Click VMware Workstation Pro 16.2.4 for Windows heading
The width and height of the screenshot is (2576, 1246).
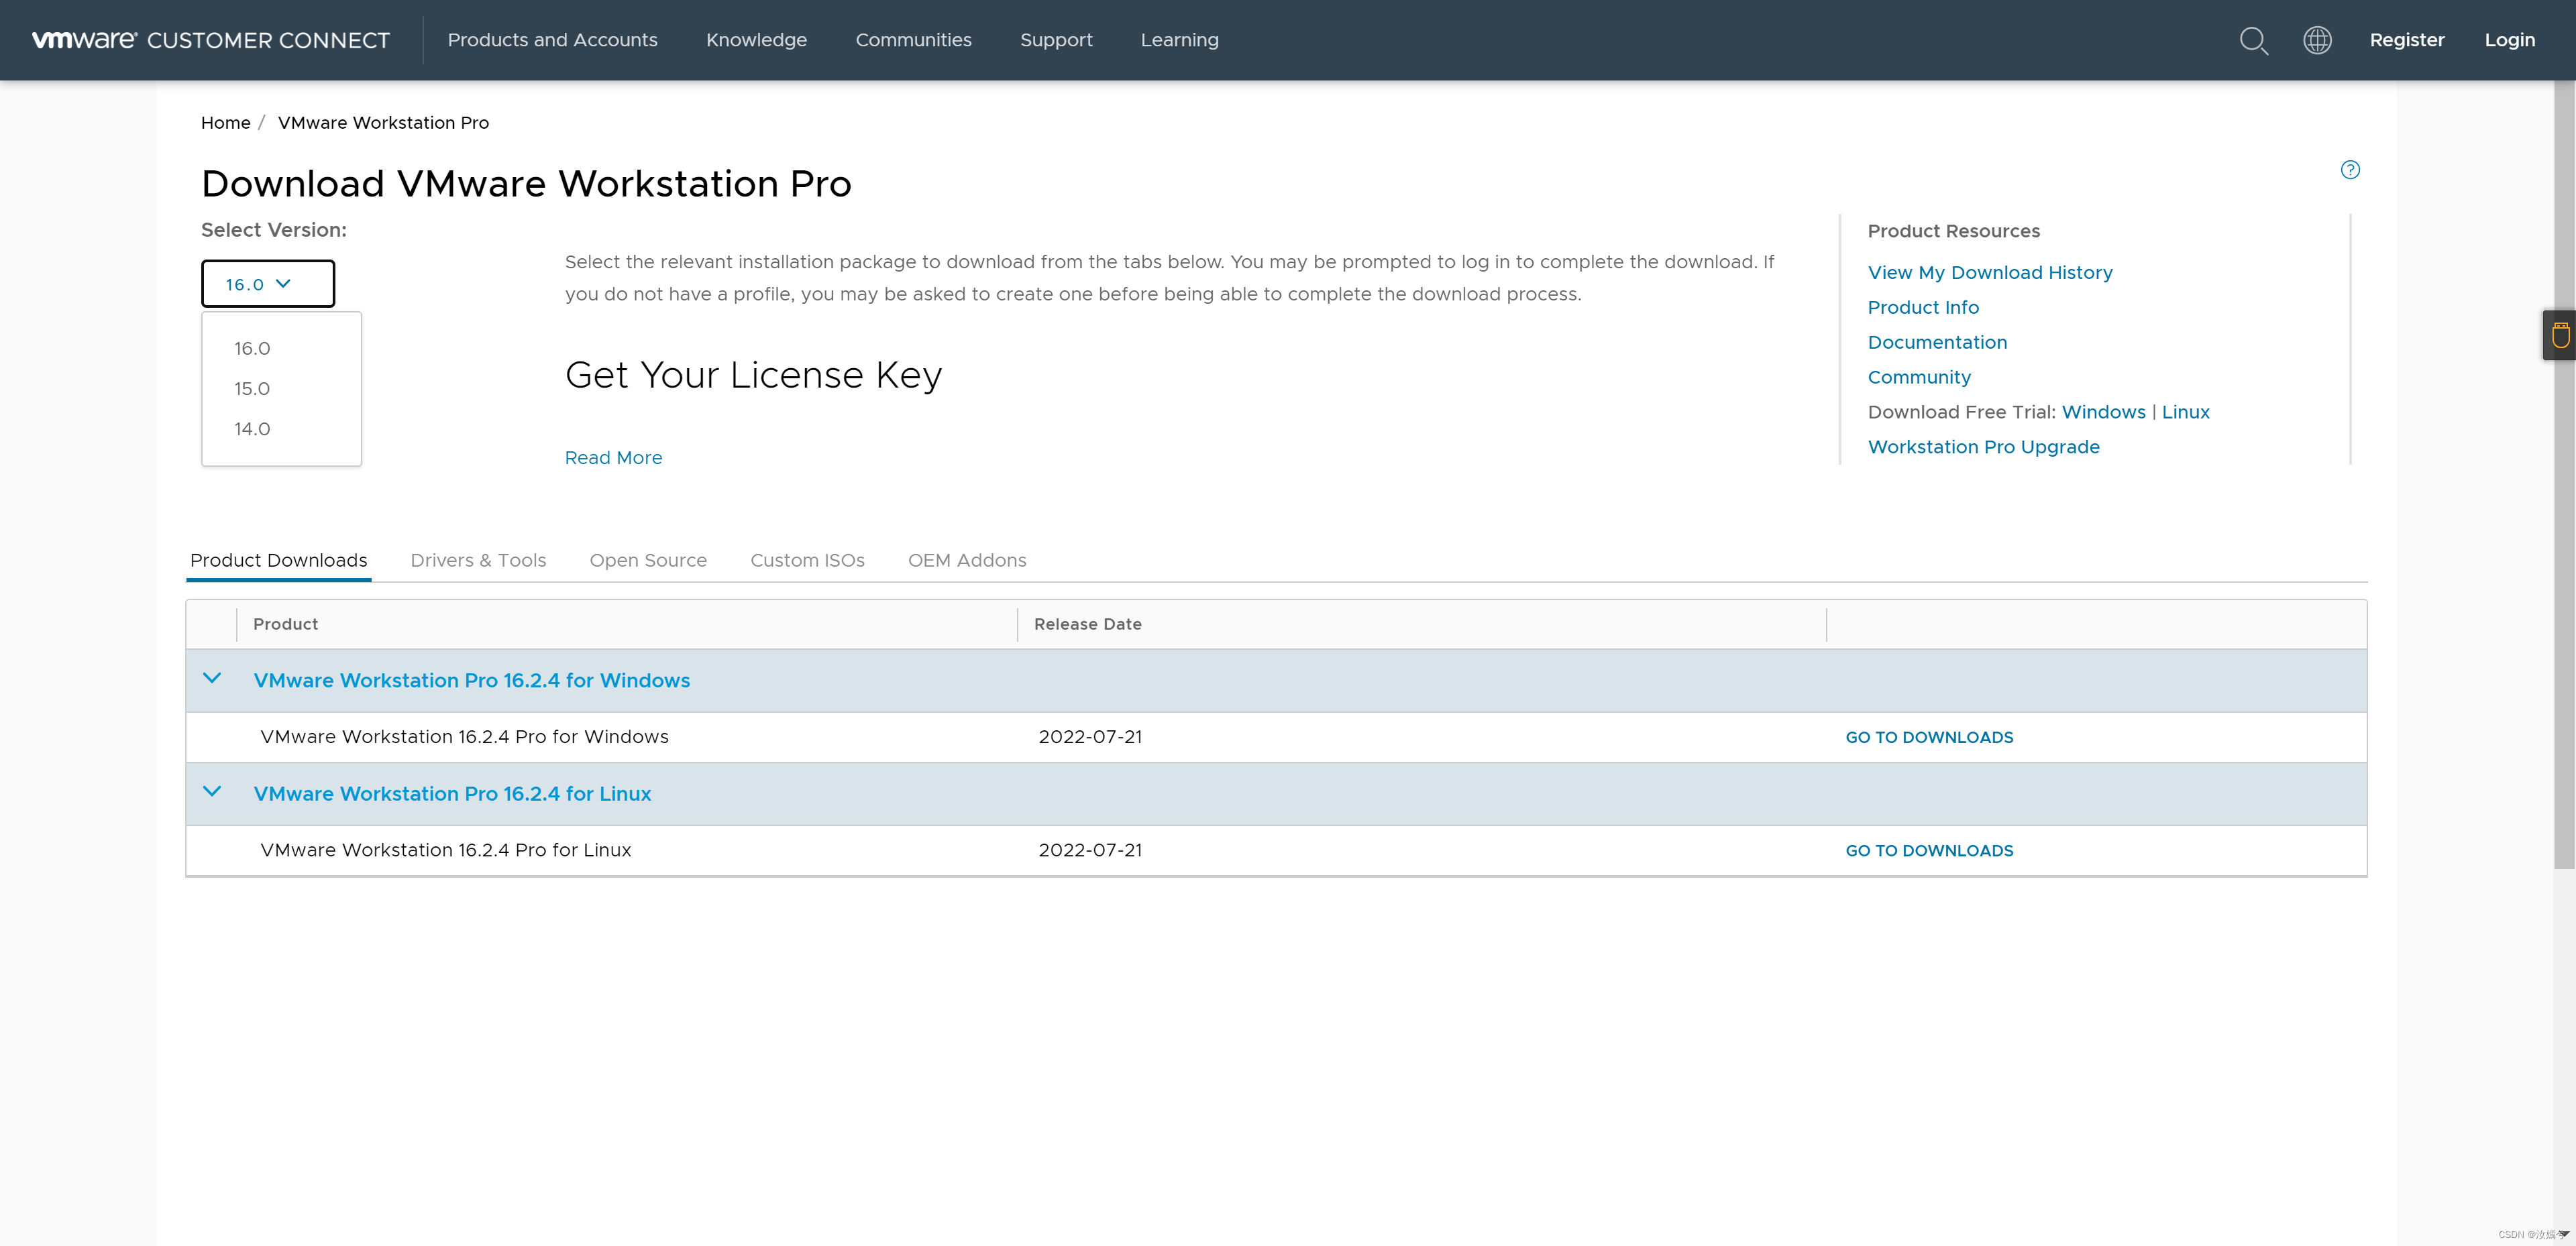pos(471,680)
